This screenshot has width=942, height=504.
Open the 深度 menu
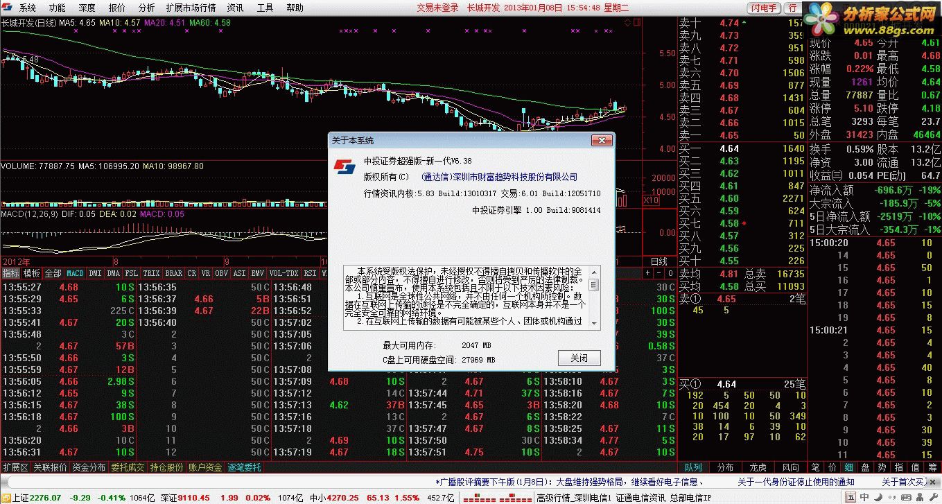click(x=87, y=8)
